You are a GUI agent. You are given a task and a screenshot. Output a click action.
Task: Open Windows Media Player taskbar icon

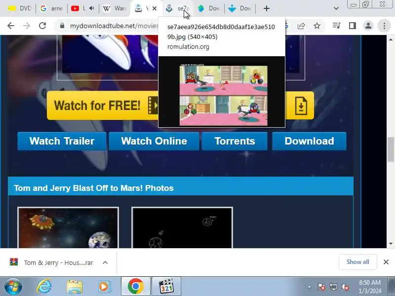(x=104, y=287)
